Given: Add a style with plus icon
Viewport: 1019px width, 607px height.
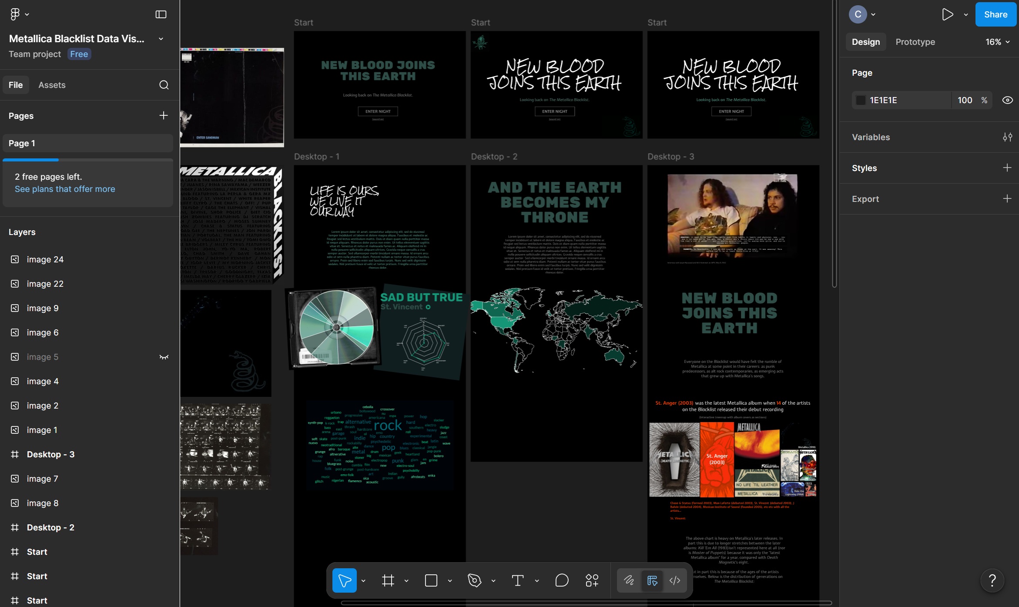Looking at the screenshot, I should pos(1007,168).
